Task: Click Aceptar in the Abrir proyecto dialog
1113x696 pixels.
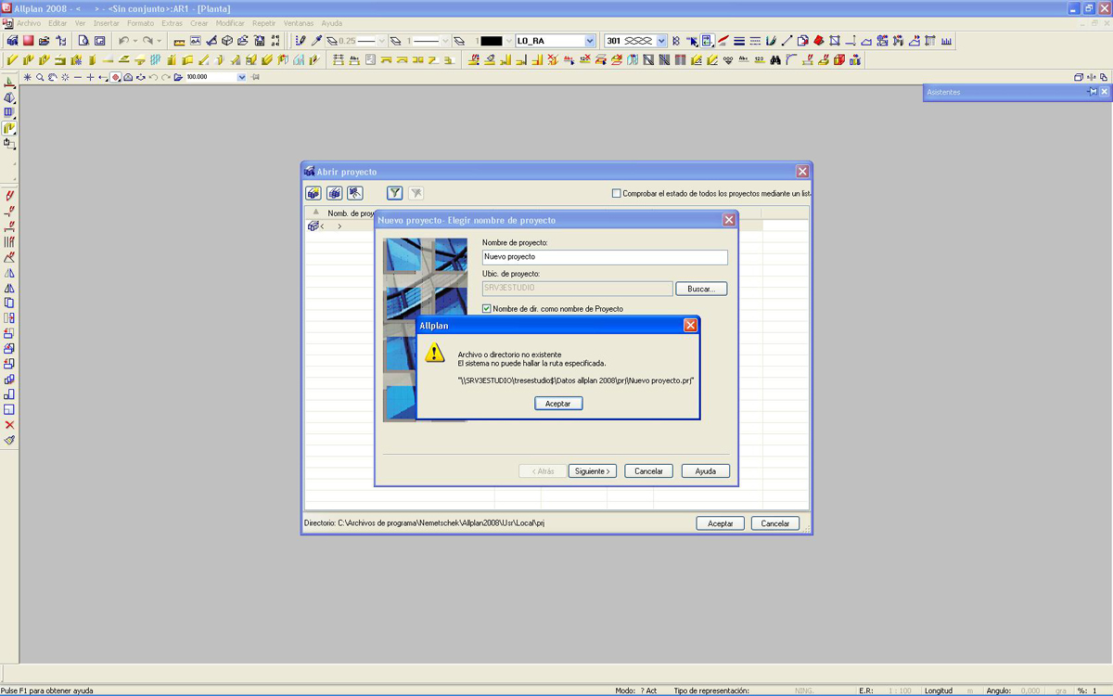Action: click(x=721, y=523)
